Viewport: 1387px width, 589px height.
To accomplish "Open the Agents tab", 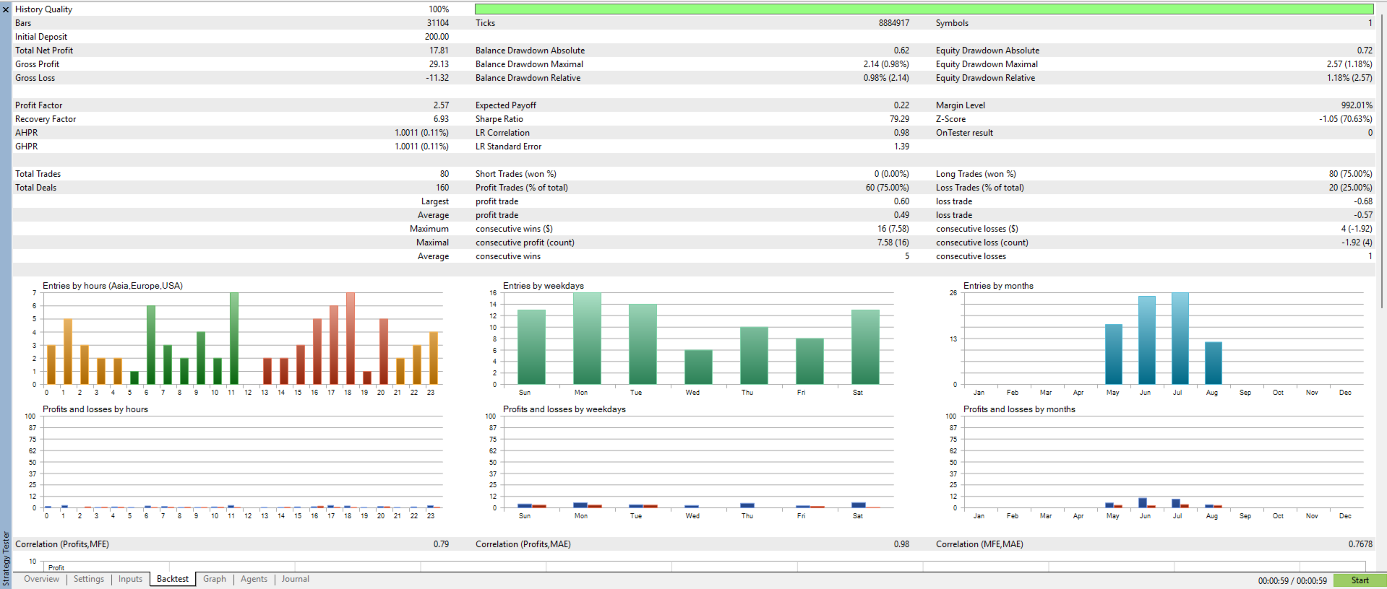I will (254, 579).
